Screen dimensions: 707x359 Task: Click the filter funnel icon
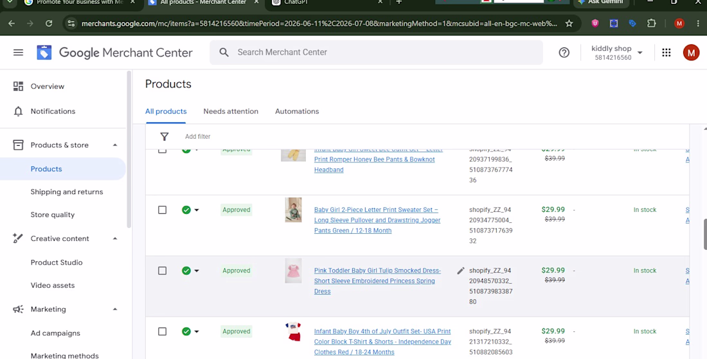tap(164, 137)
